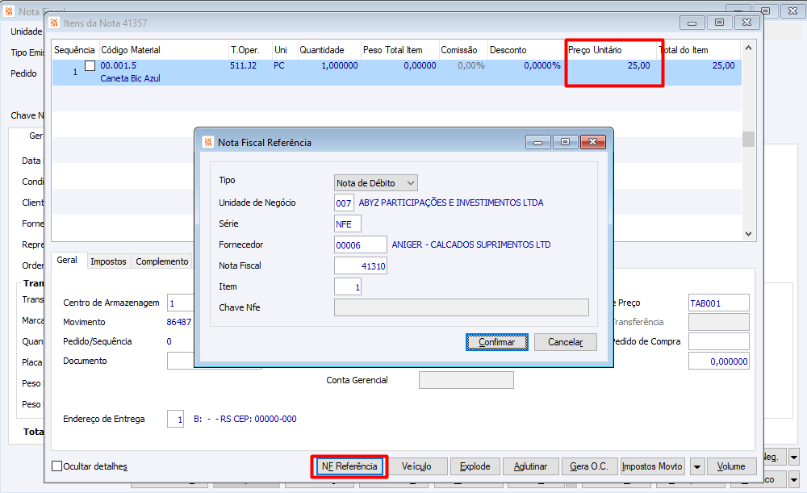
Task: Click the ANIGER - CALCADOS SUPRIMENTOS LTD text
Action: coord(471,245)
